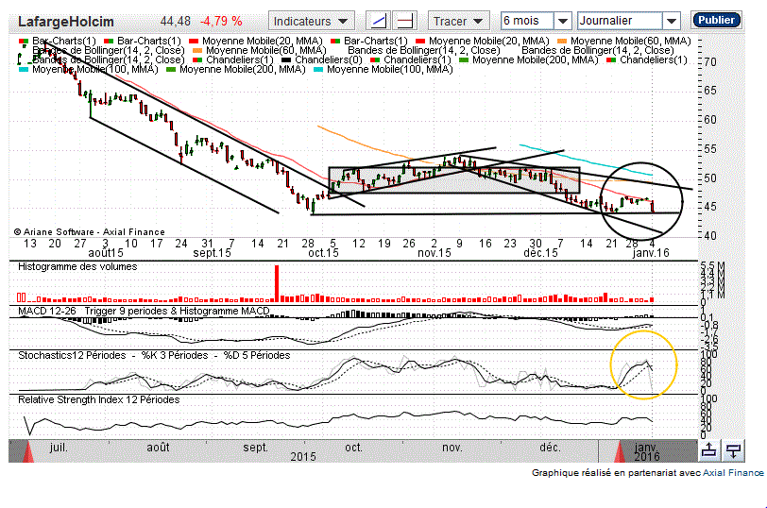This screenshot has width=767, height=508.
Task: Click the LafargeHolcim stock title
Action: (66, 22)
